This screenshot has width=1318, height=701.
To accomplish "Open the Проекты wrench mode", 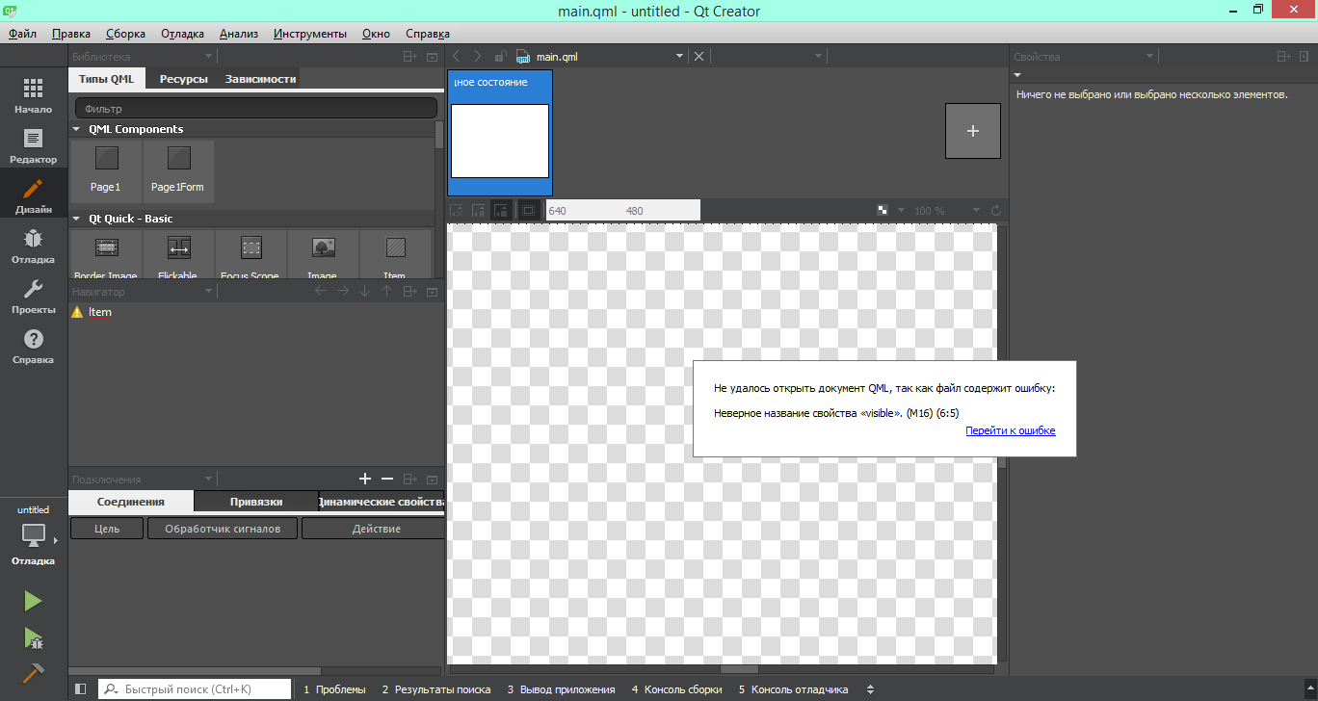I will click(x=33, y=295).
